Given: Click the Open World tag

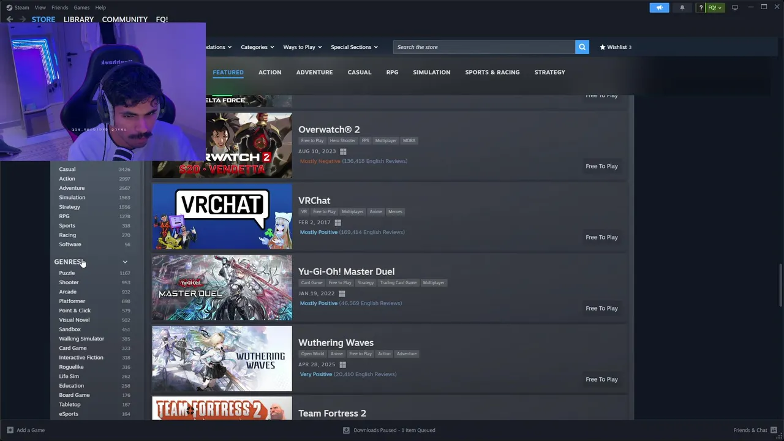Looking at the screenshot, I should pos(312,354).
